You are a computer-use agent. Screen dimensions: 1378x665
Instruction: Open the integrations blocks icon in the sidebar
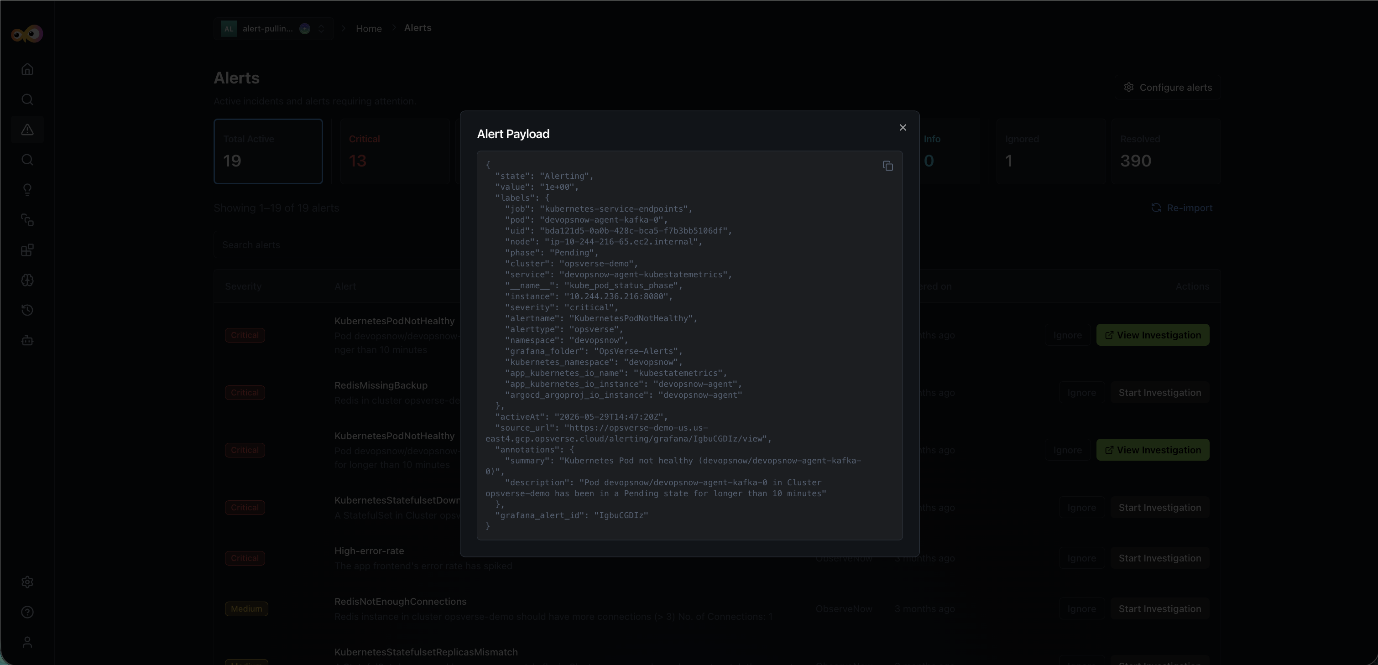(x=27, y=250)
